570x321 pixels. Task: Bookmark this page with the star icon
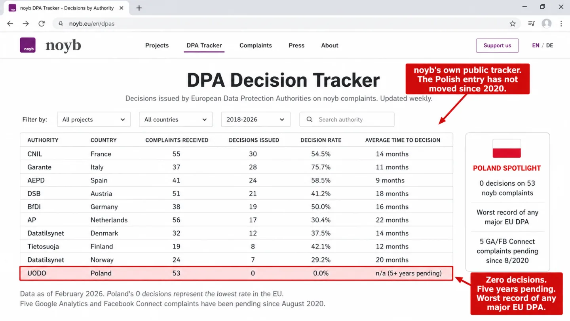pyautogui.click(x=513, y=24)
